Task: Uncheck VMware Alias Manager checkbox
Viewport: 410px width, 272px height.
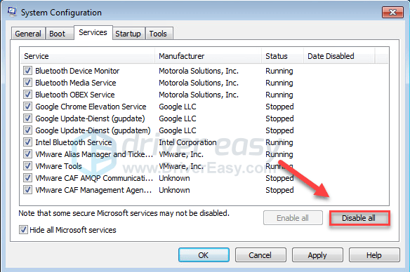Action: click(x=27, y=154)
